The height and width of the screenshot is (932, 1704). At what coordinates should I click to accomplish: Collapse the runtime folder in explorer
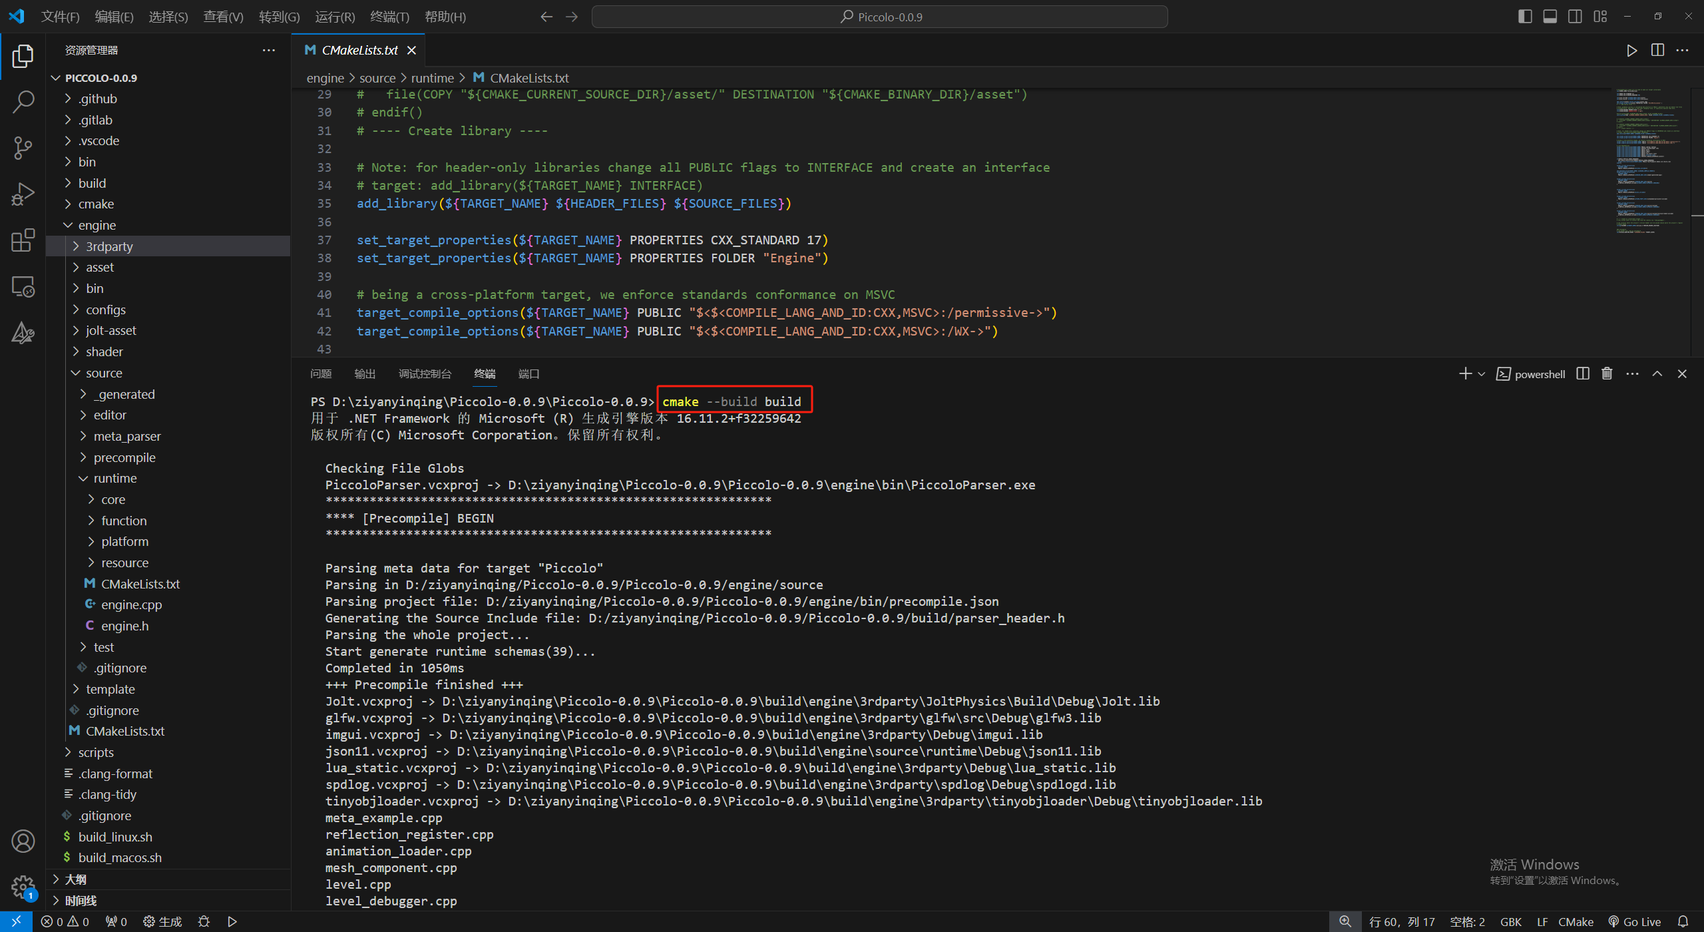click(114, 478)
